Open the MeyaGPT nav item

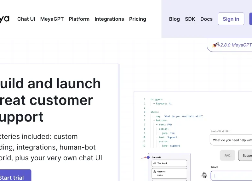click(x=52, y=19)
